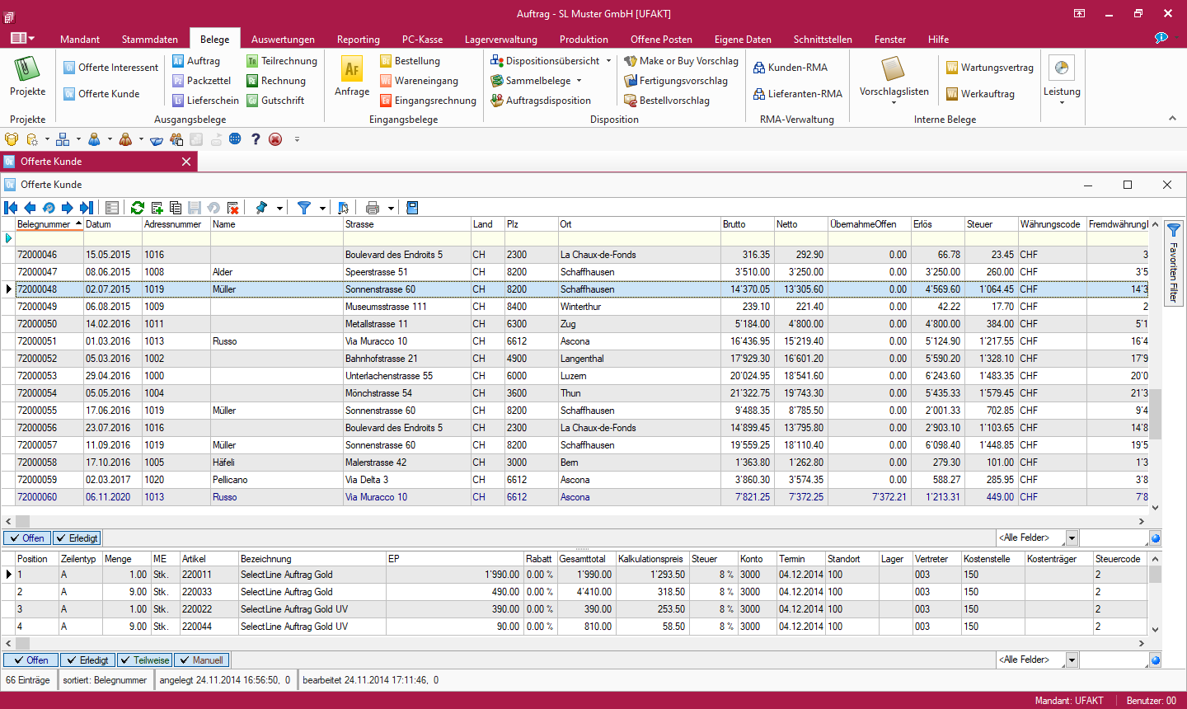Switch to the Stammdaten ribbon tab

[x=150, y=40]
